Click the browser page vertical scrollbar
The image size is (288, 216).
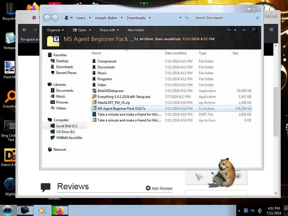(x=276, y=112)
